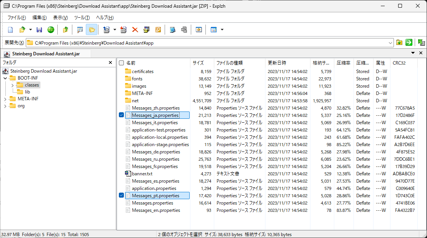Sort by the 圧縮率 column header
The image size is (427, 238).
[344, 63]
